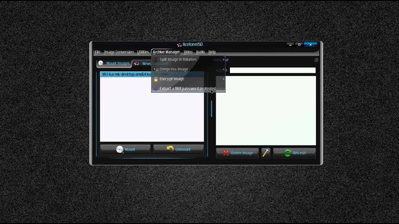399x224 pixels.
Task: Switch to the Mount Images tab
Action: click(114, 63)
